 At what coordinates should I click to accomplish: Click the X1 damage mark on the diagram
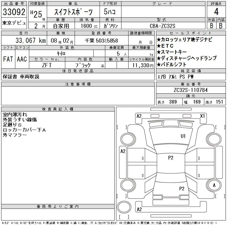pyautogui.click(x=202, y=116)
